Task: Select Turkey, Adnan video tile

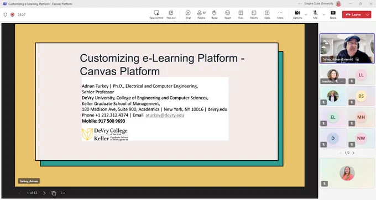Action: [x=347, y=49]
